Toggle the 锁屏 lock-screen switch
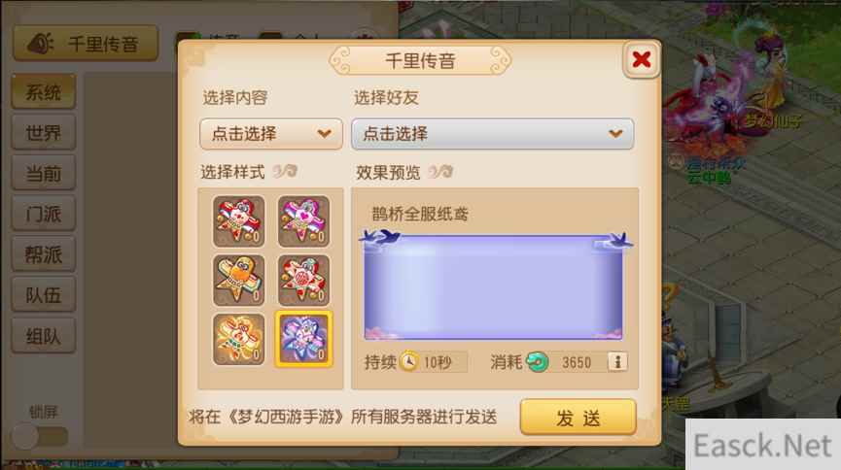This screenshot has width=841, height=470. tap(40, 436)
